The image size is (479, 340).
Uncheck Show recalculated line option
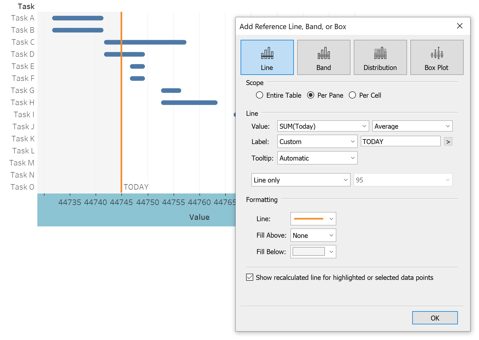coord(249,277)
